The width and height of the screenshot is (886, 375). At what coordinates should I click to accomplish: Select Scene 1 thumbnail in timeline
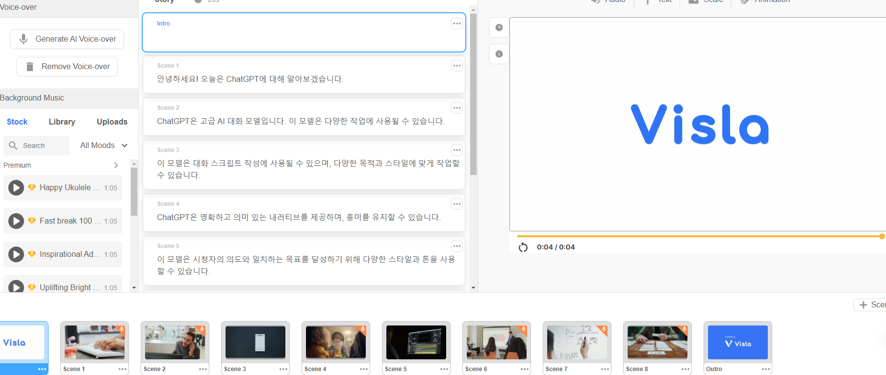coord(95,343)
